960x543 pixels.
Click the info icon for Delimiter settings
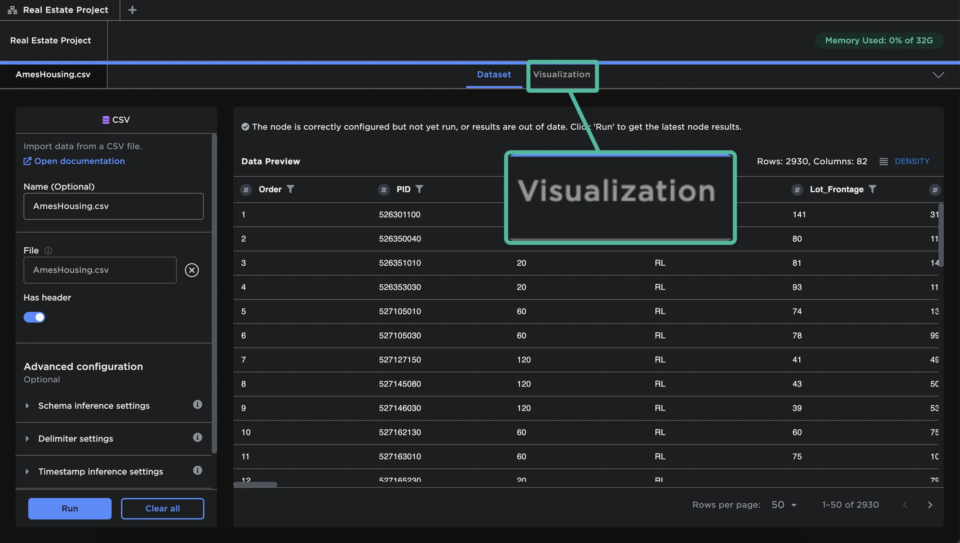[197, 437]
